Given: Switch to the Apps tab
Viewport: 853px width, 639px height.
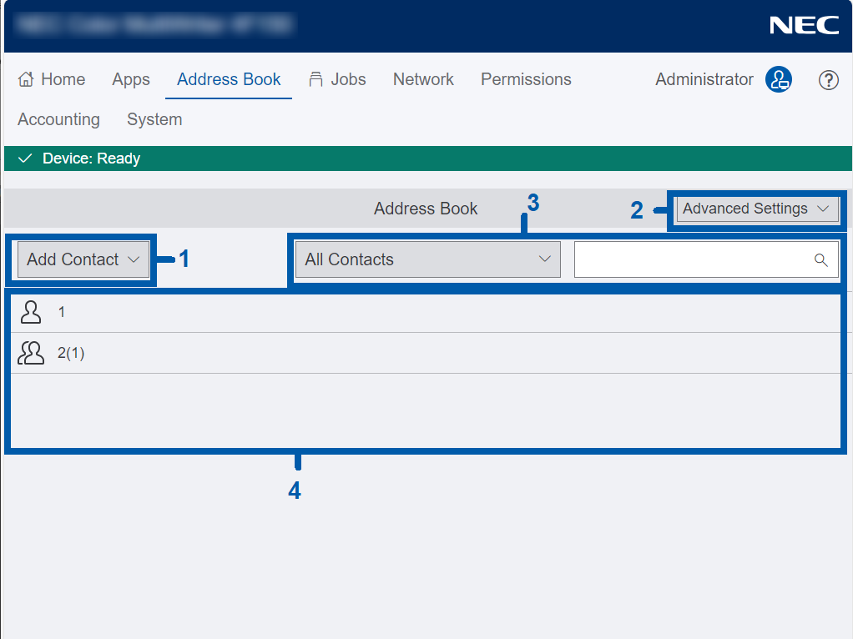Looking at the screenshot, I should 131,79.
